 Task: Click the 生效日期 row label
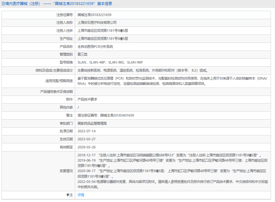[x=66, y=139]
